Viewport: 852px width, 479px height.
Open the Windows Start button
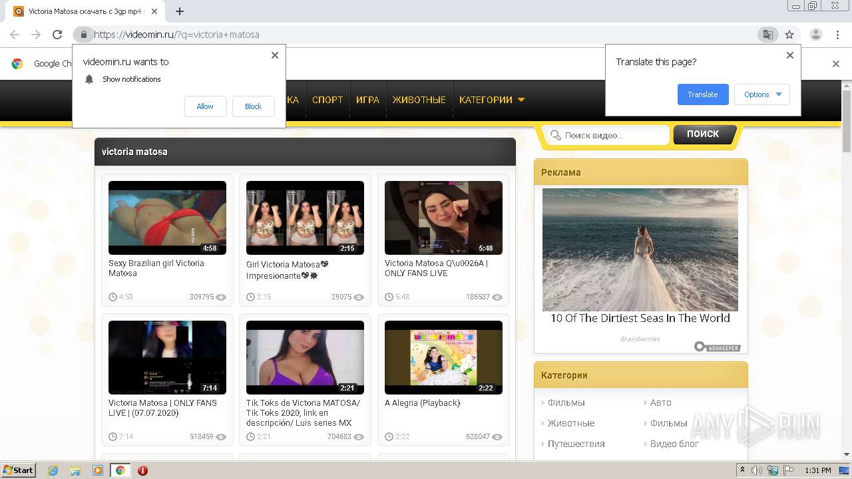(x=19, y=470)
